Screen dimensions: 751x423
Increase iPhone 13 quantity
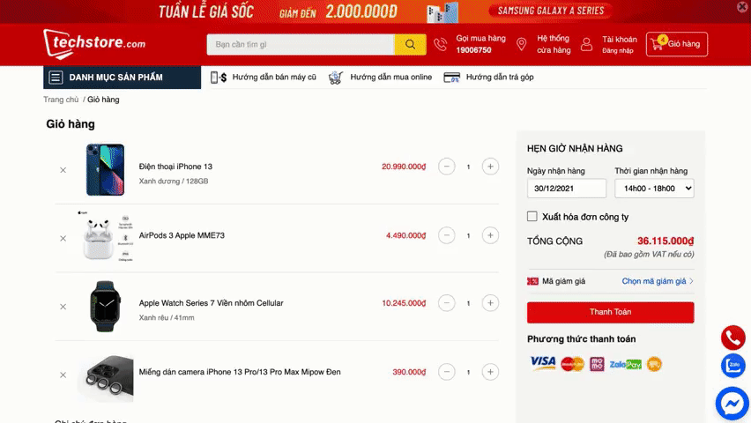coord(490,167)
